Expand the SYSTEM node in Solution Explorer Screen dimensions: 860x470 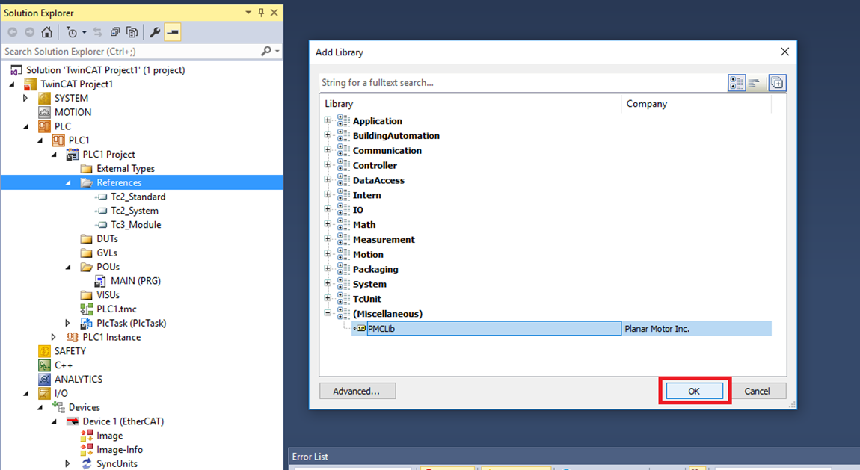click(25, 98)
